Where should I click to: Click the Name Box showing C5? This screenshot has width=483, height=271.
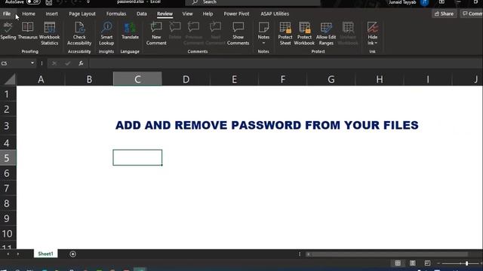pos(15,63)
